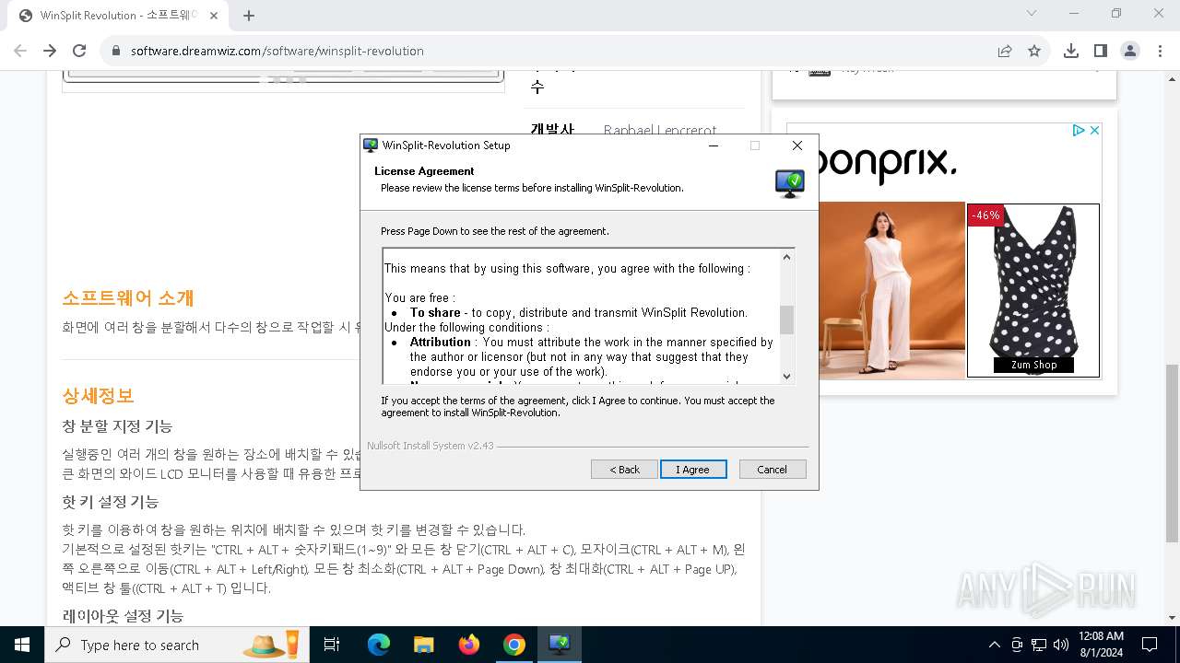Switch to WinSplit setup taskbar icon
Screen dimensions: 1180x663
tap(560, 645)
